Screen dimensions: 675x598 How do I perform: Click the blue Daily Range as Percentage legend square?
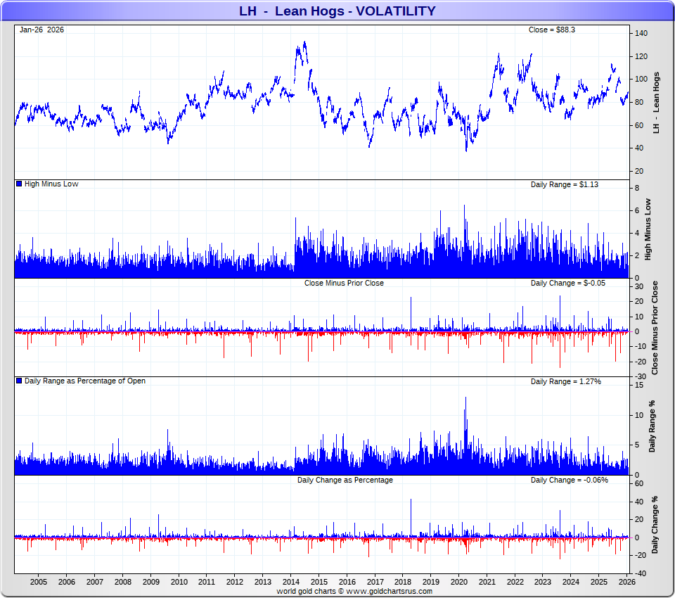(19, 381)
